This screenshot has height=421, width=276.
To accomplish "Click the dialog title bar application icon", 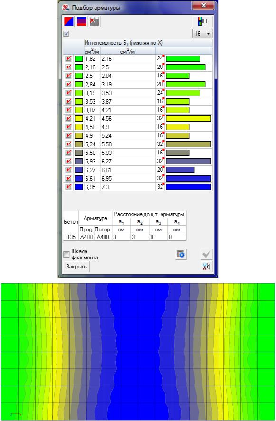I will [65, 7].
